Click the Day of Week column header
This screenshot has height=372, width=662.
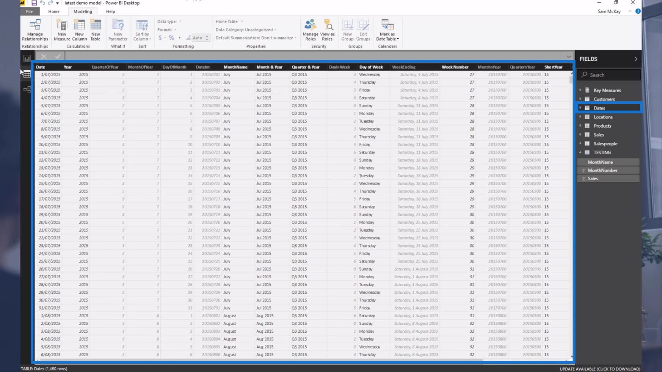point(374,67)
